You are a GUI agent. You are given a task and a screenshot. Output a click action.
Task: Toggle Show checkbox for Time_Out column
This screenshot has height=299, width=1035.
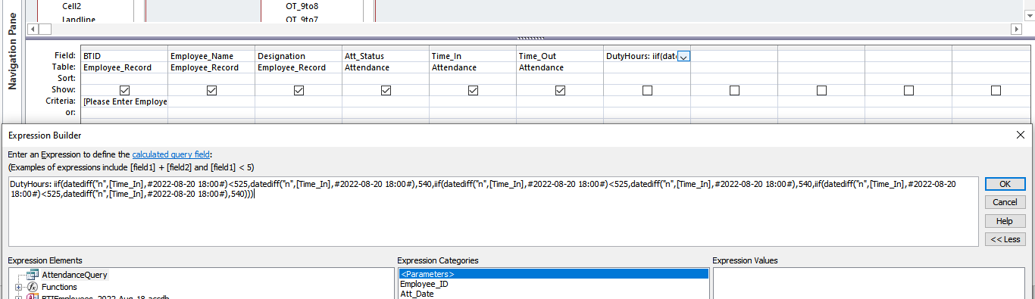561,90
